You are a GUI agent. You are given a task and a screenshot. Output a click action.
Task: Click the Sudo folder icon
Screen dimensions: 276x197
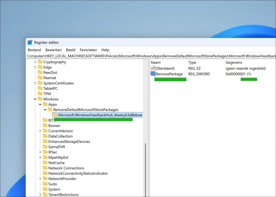[45, 184]
